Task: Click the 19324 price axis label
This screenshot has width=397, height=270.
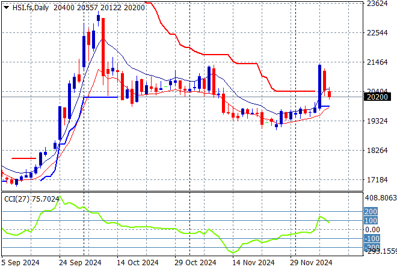Action: click(x=377, y=121)
